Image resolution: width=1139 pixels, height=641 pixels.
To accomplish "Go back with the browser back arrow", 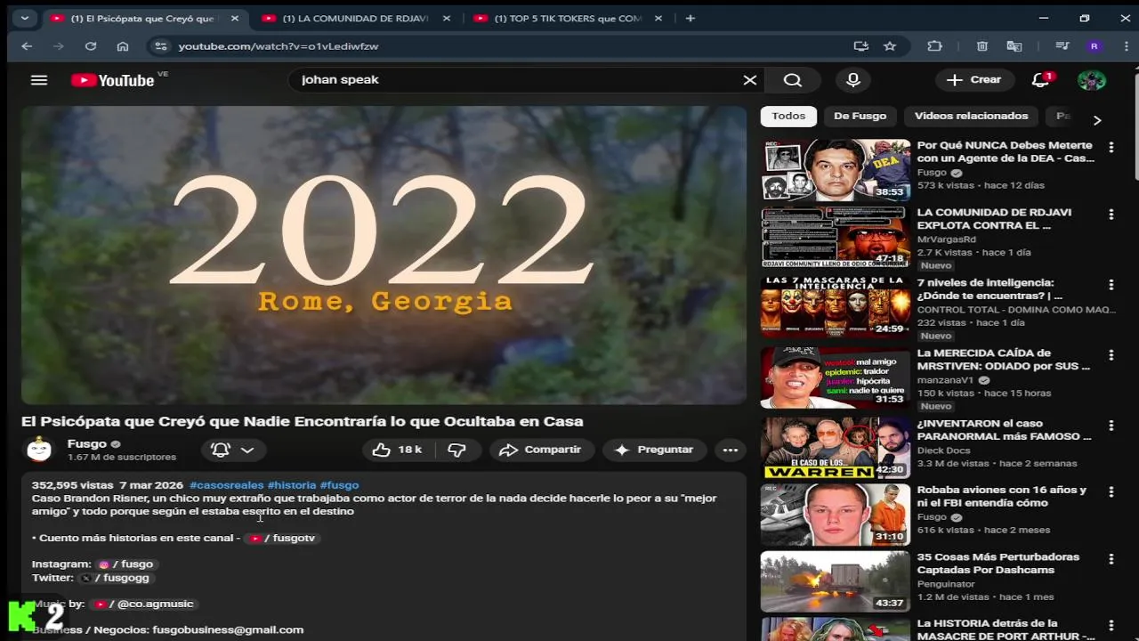I will [27, 45].
